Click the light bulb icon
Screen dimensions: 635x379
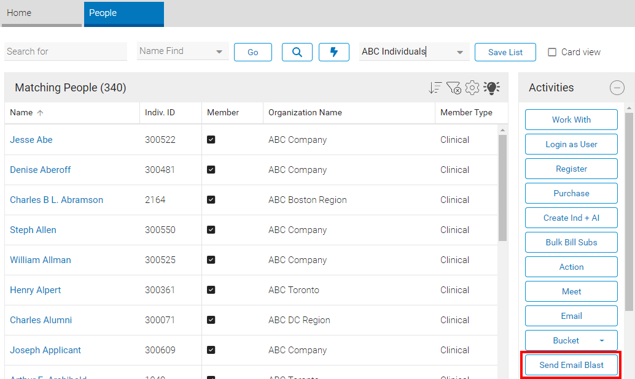point(492,87)
